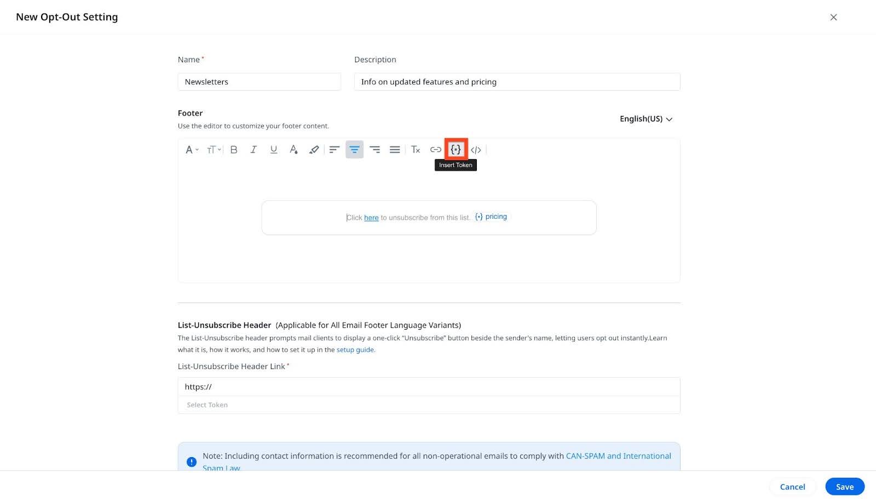876x502 pixels.
Task: Click the info icon in the note
Action: pyautogui.click(x=192, y=462)
